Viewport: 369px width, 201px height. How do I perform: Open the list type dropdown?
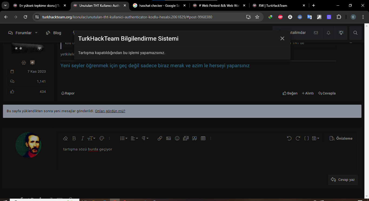coord(124,138)
